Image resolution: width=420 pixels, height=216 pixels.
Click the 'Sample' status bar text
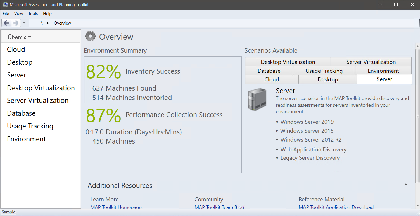click(x=8, y=212)
